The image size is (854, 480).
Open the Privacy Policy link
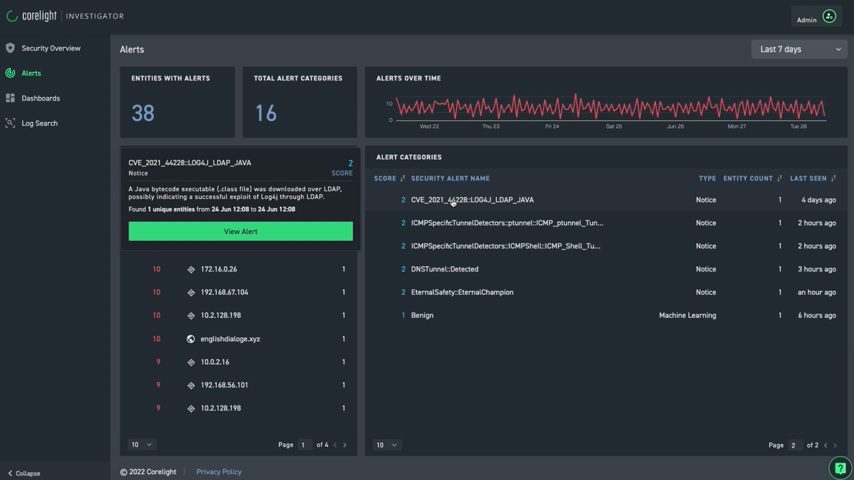tap(219, 472)
